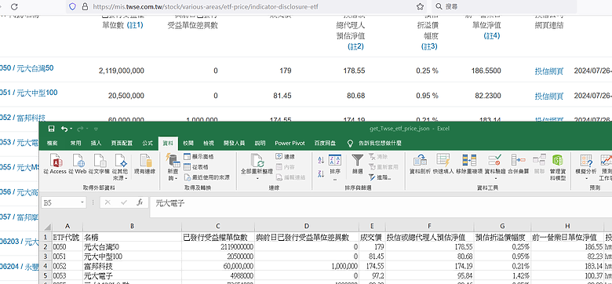Select cell G3 showing 0.95%
This screenshot has width=612, height=284.
pos(502,257)
